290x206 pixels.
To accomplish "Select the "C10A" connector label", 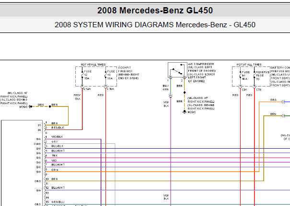I will [x=110, y=89].
